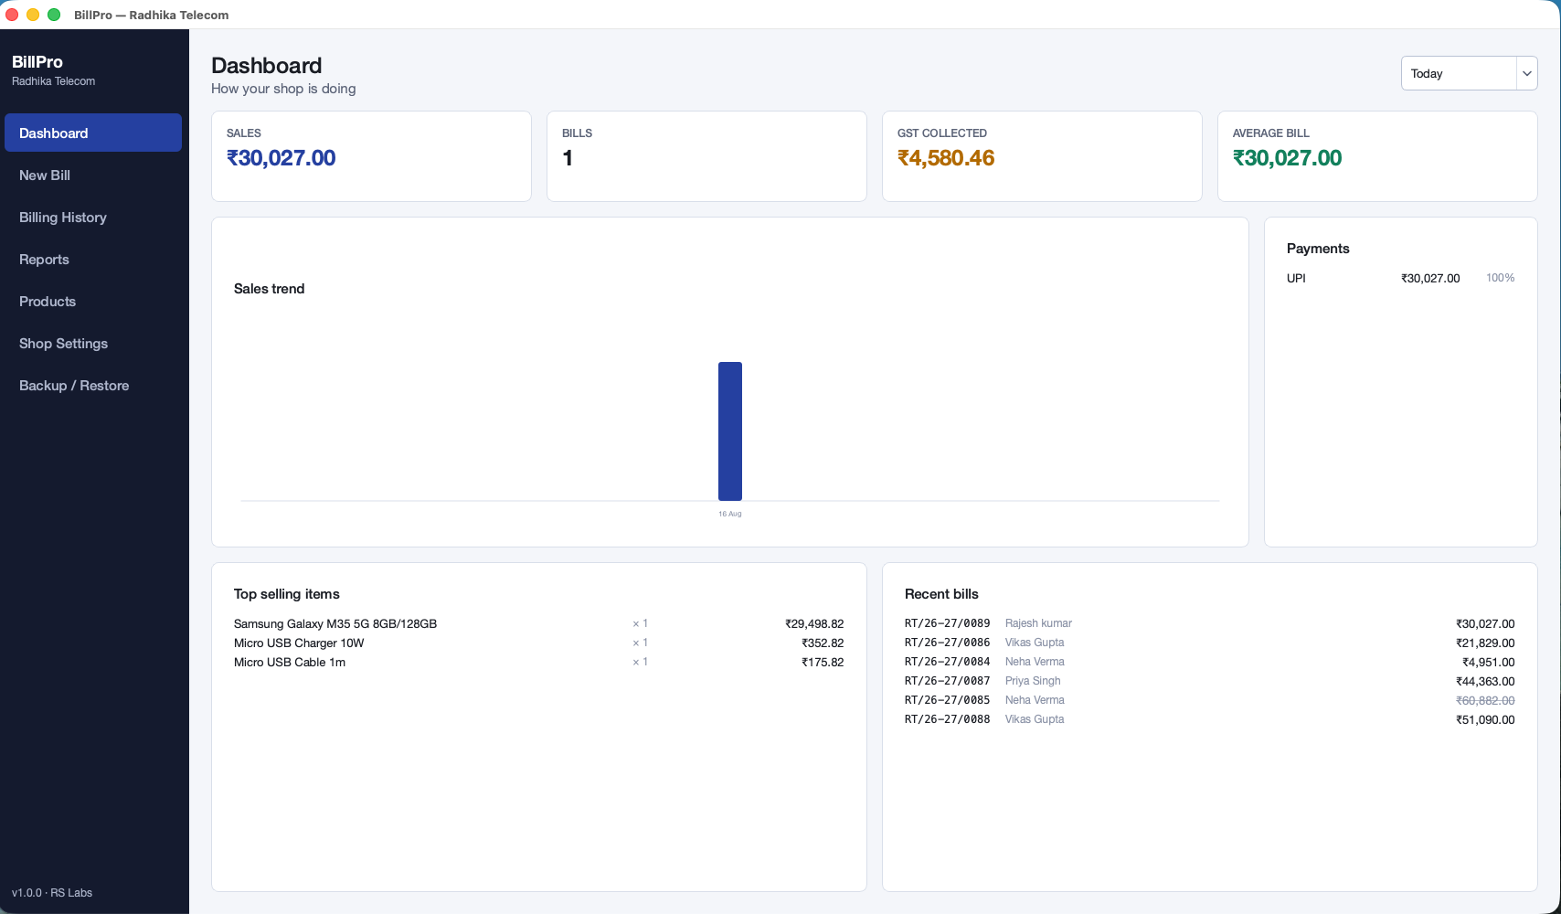Click the blue 16 Aug sales bar
Screen dimensions: 1561x914
pos(730,431)
